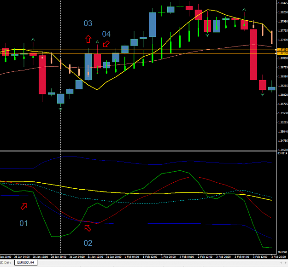Click the 28 Jan 12:00 time label
This screenshot has width=288, height=267.
pyautogui.click(x=40, y=257)
